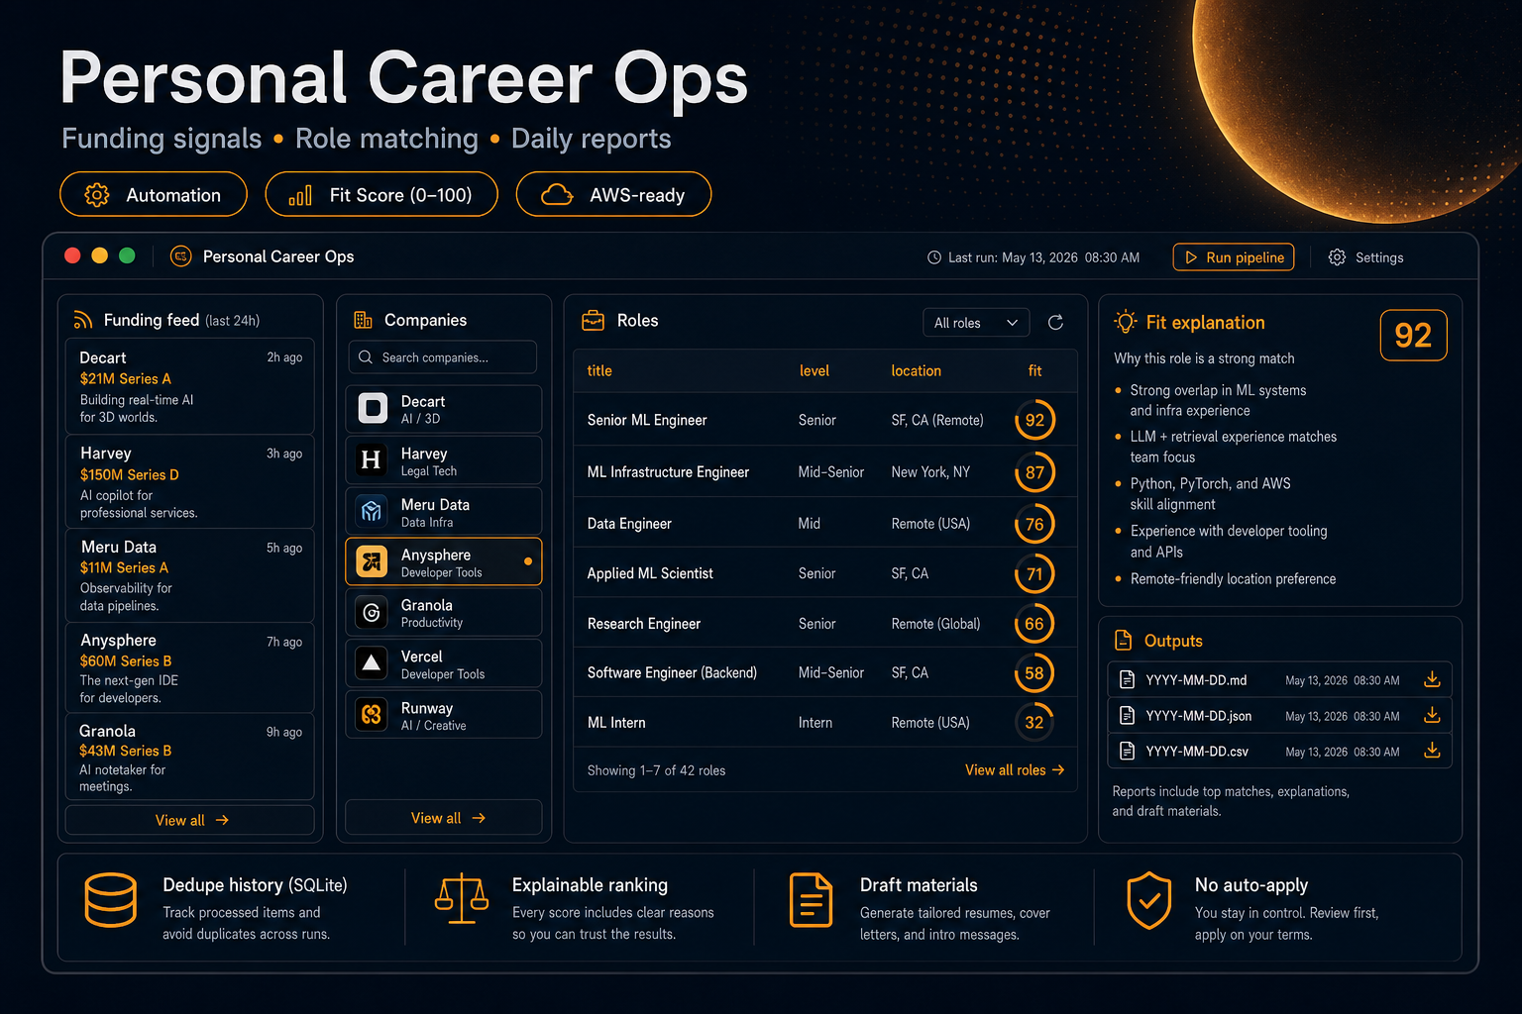This screenshot has height=1014, width=1522.
Task: Download the YYYY-MM-DD.csv report
Action: click(x=1432, y=751)
